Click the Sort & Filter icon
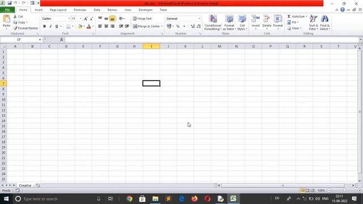 click(x=314, y=19)
